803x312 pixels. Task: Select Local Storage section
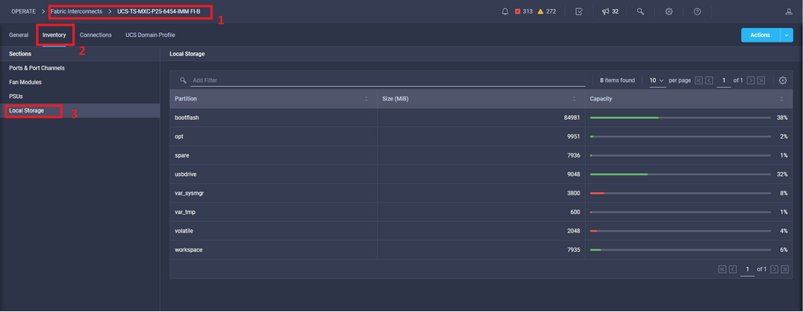(x=80, y=110)
